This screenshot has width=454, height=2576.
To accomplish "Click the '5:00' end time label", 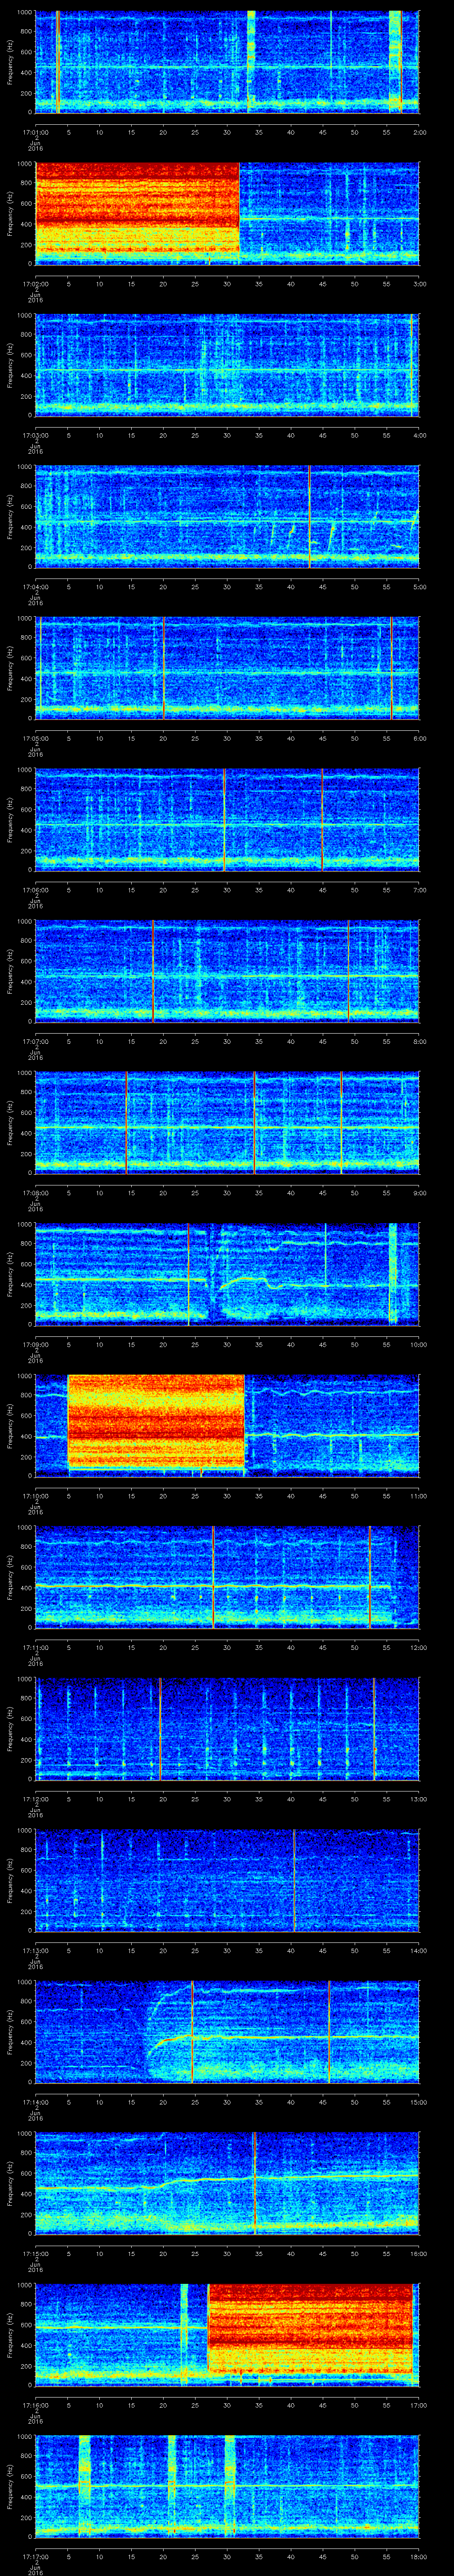I will pyautogui.click(x=419, y=586).
